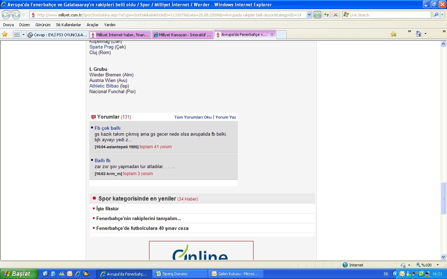Click the Live Search magnifier button
447x279 pixels.
pos(436,15)
